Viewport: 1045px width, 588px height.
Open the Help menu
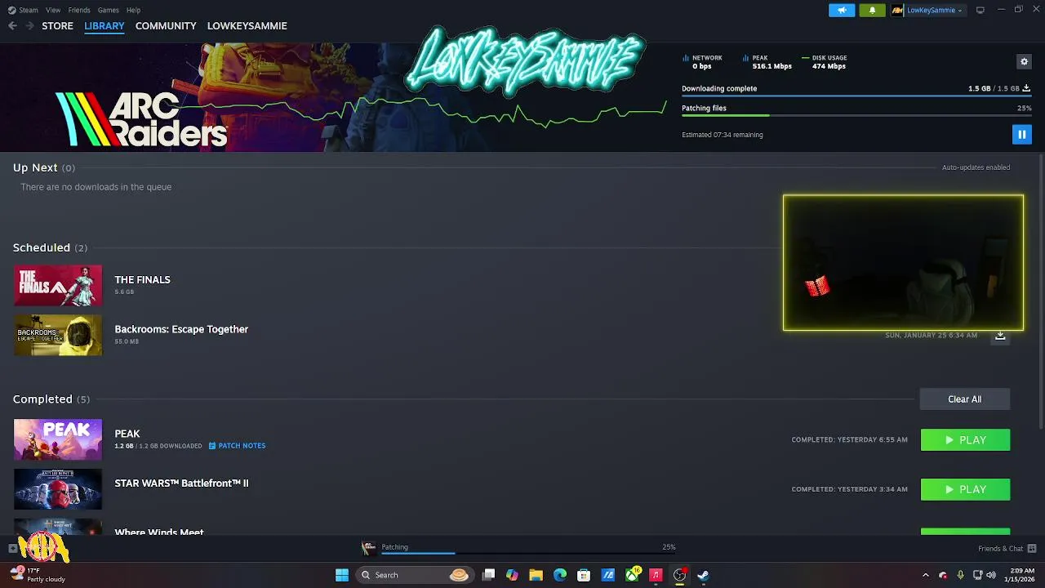tap(133, 10)
